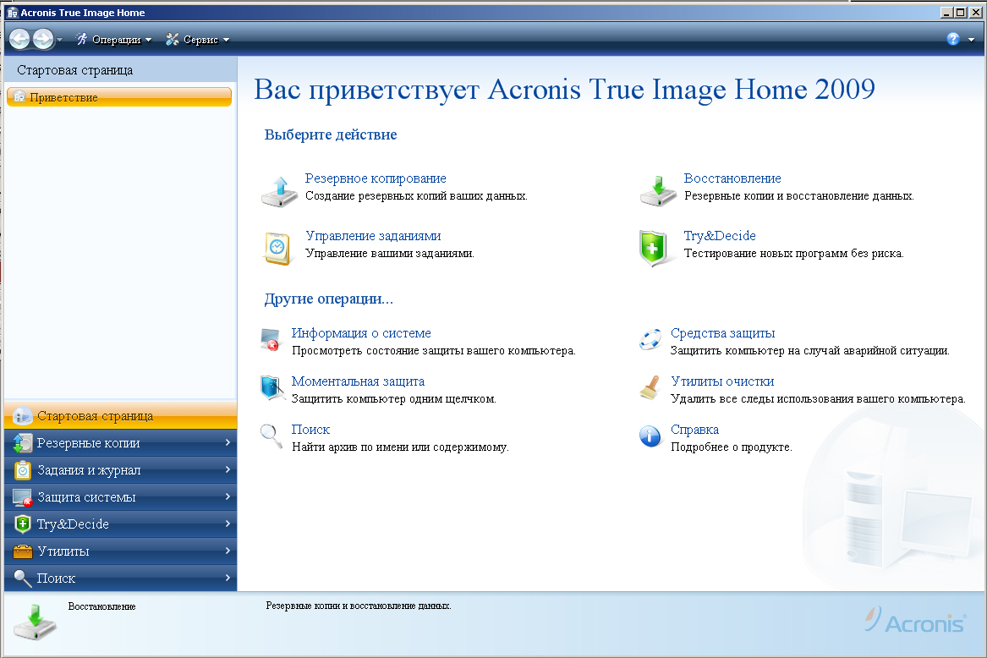Click the system information monitor icon
This screenshot has width=987, height=658.
[271, 339]
